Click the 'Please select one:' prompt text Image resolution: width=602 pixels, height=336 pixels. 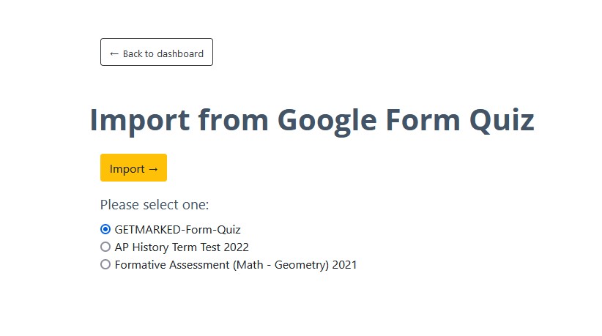click(155, 205)
